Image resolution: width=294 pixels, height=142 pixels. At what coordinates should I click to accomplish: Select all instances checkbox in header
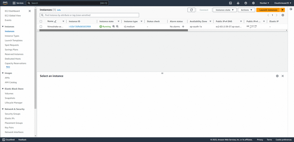click(x=41, y=22)
